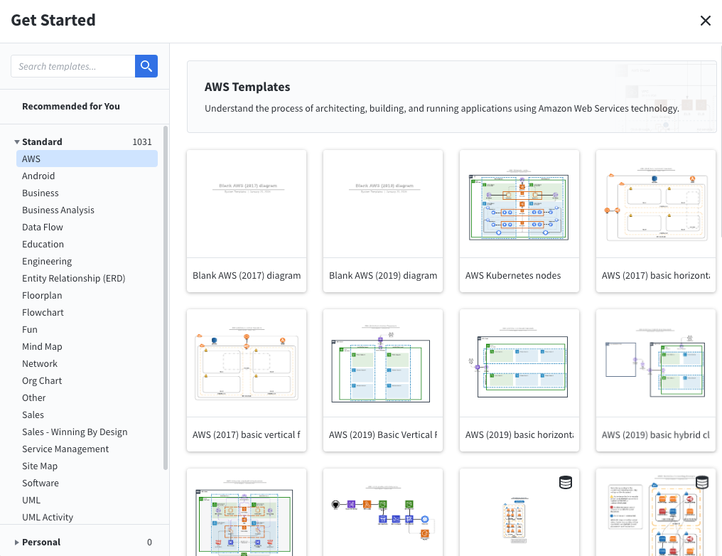Open the Blank AWS (2017) diagram template

[247, 220]
